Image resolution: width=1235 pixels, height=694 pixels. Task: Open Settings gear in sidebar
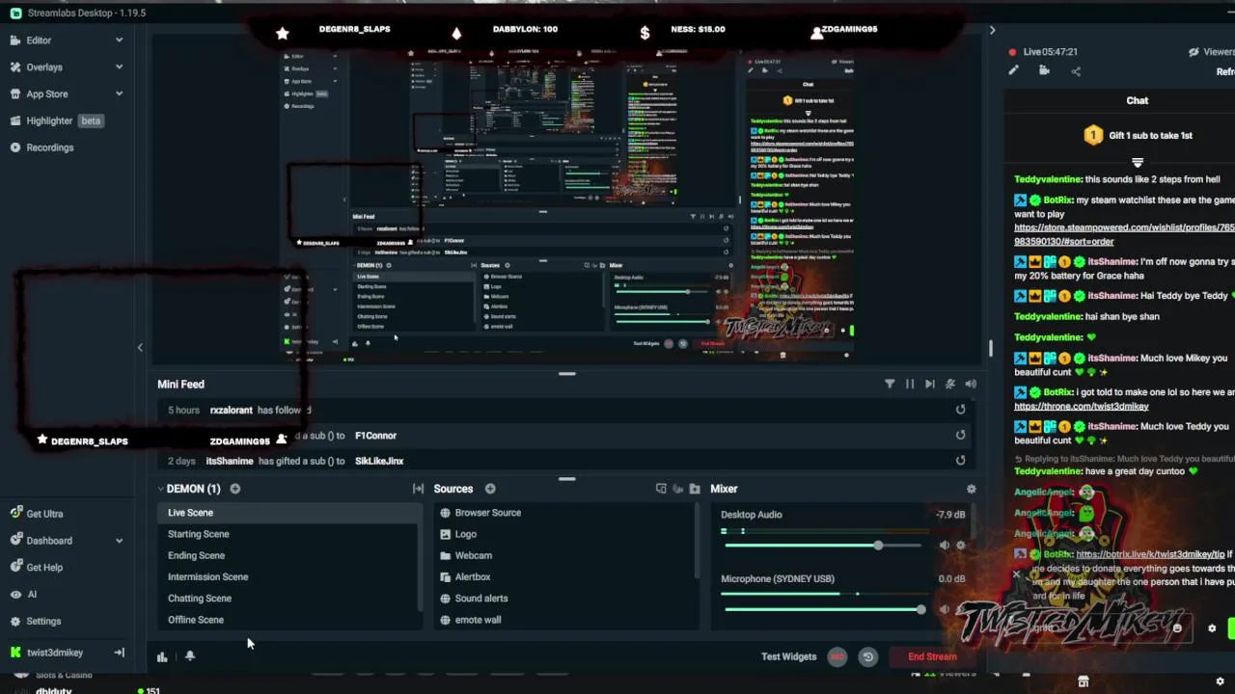16,622
